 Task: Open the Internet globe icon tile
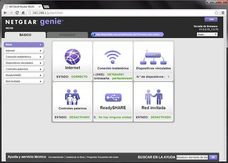(x=73, y=57)
